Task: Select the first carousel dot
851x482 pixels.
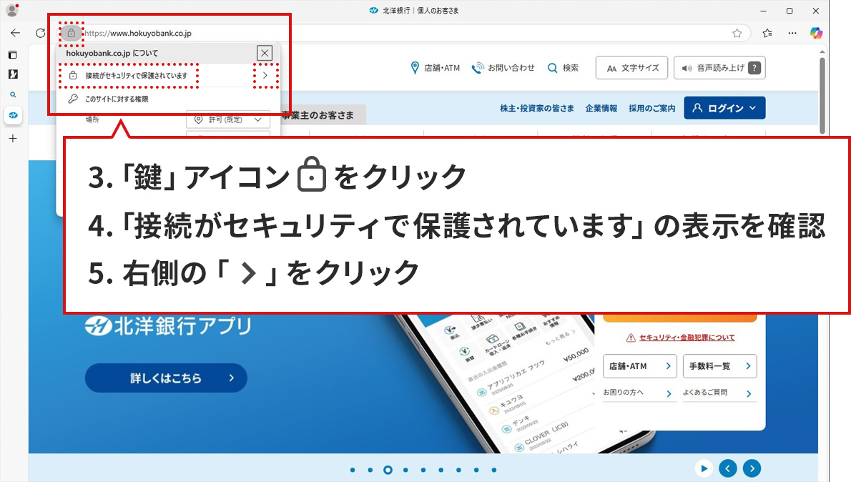Action: click(x=353, y=470)
